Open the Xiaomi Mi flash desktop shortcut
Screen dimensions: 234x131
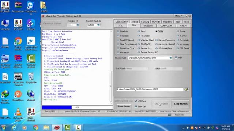point(18,96)
